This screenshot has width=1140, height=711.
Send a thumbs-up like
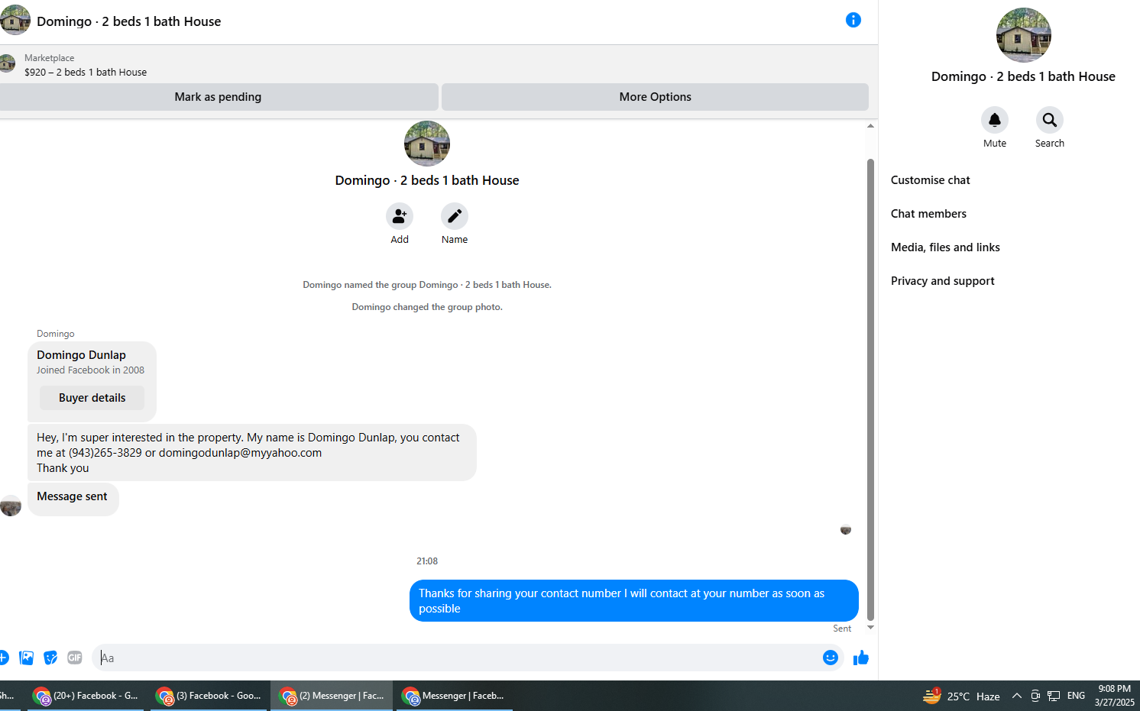861,658
